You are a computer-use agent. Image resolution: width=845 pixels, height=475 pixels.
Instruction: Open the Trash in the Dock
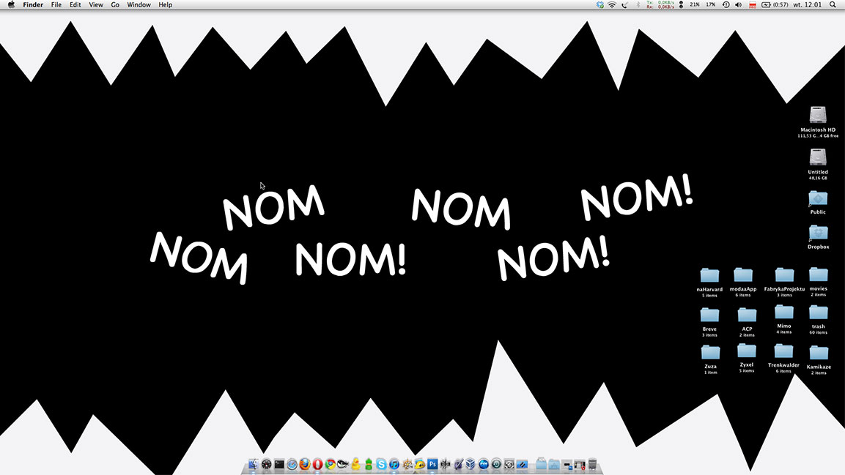click(x=592, y=464)
